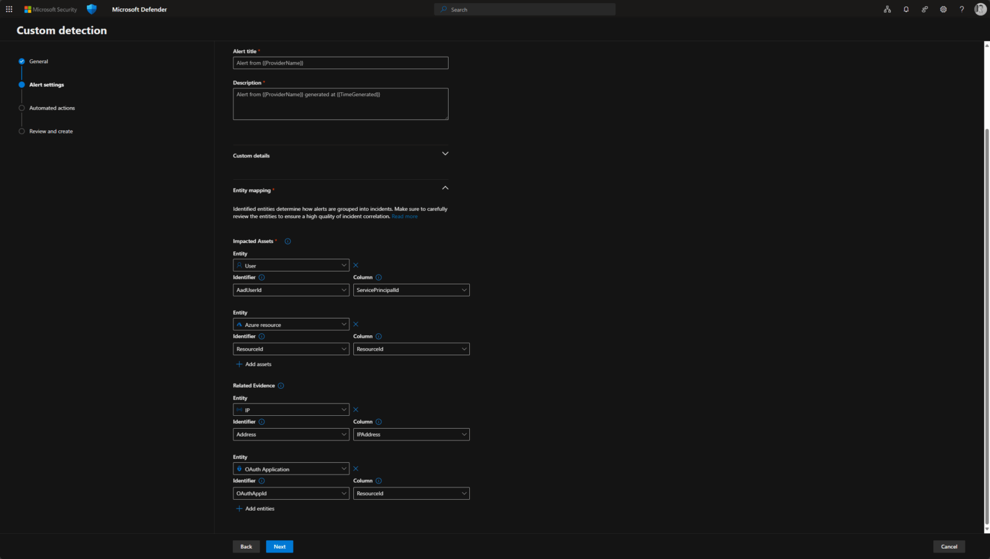Open the help question mark

pos(962,9)
